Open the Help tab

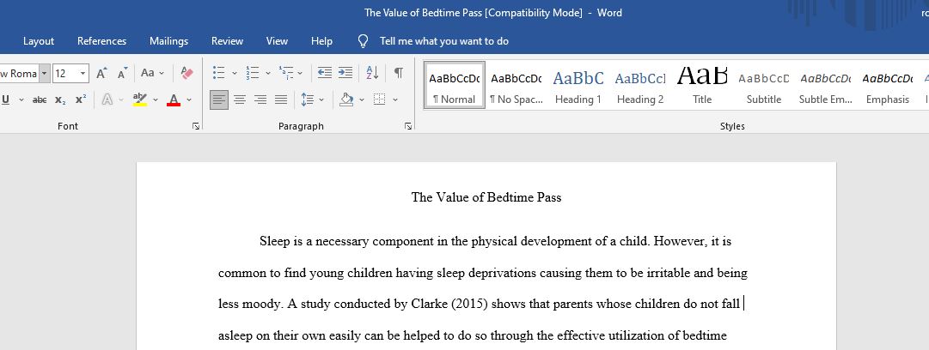pos(321,41)
